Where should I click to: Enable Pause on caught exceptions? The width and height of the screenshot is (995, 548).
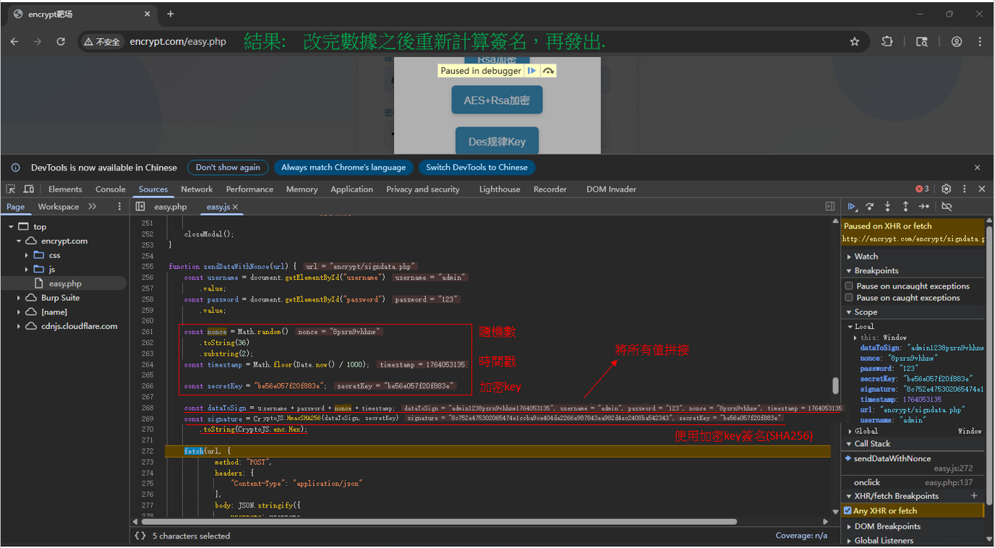(x=849, y=298)
